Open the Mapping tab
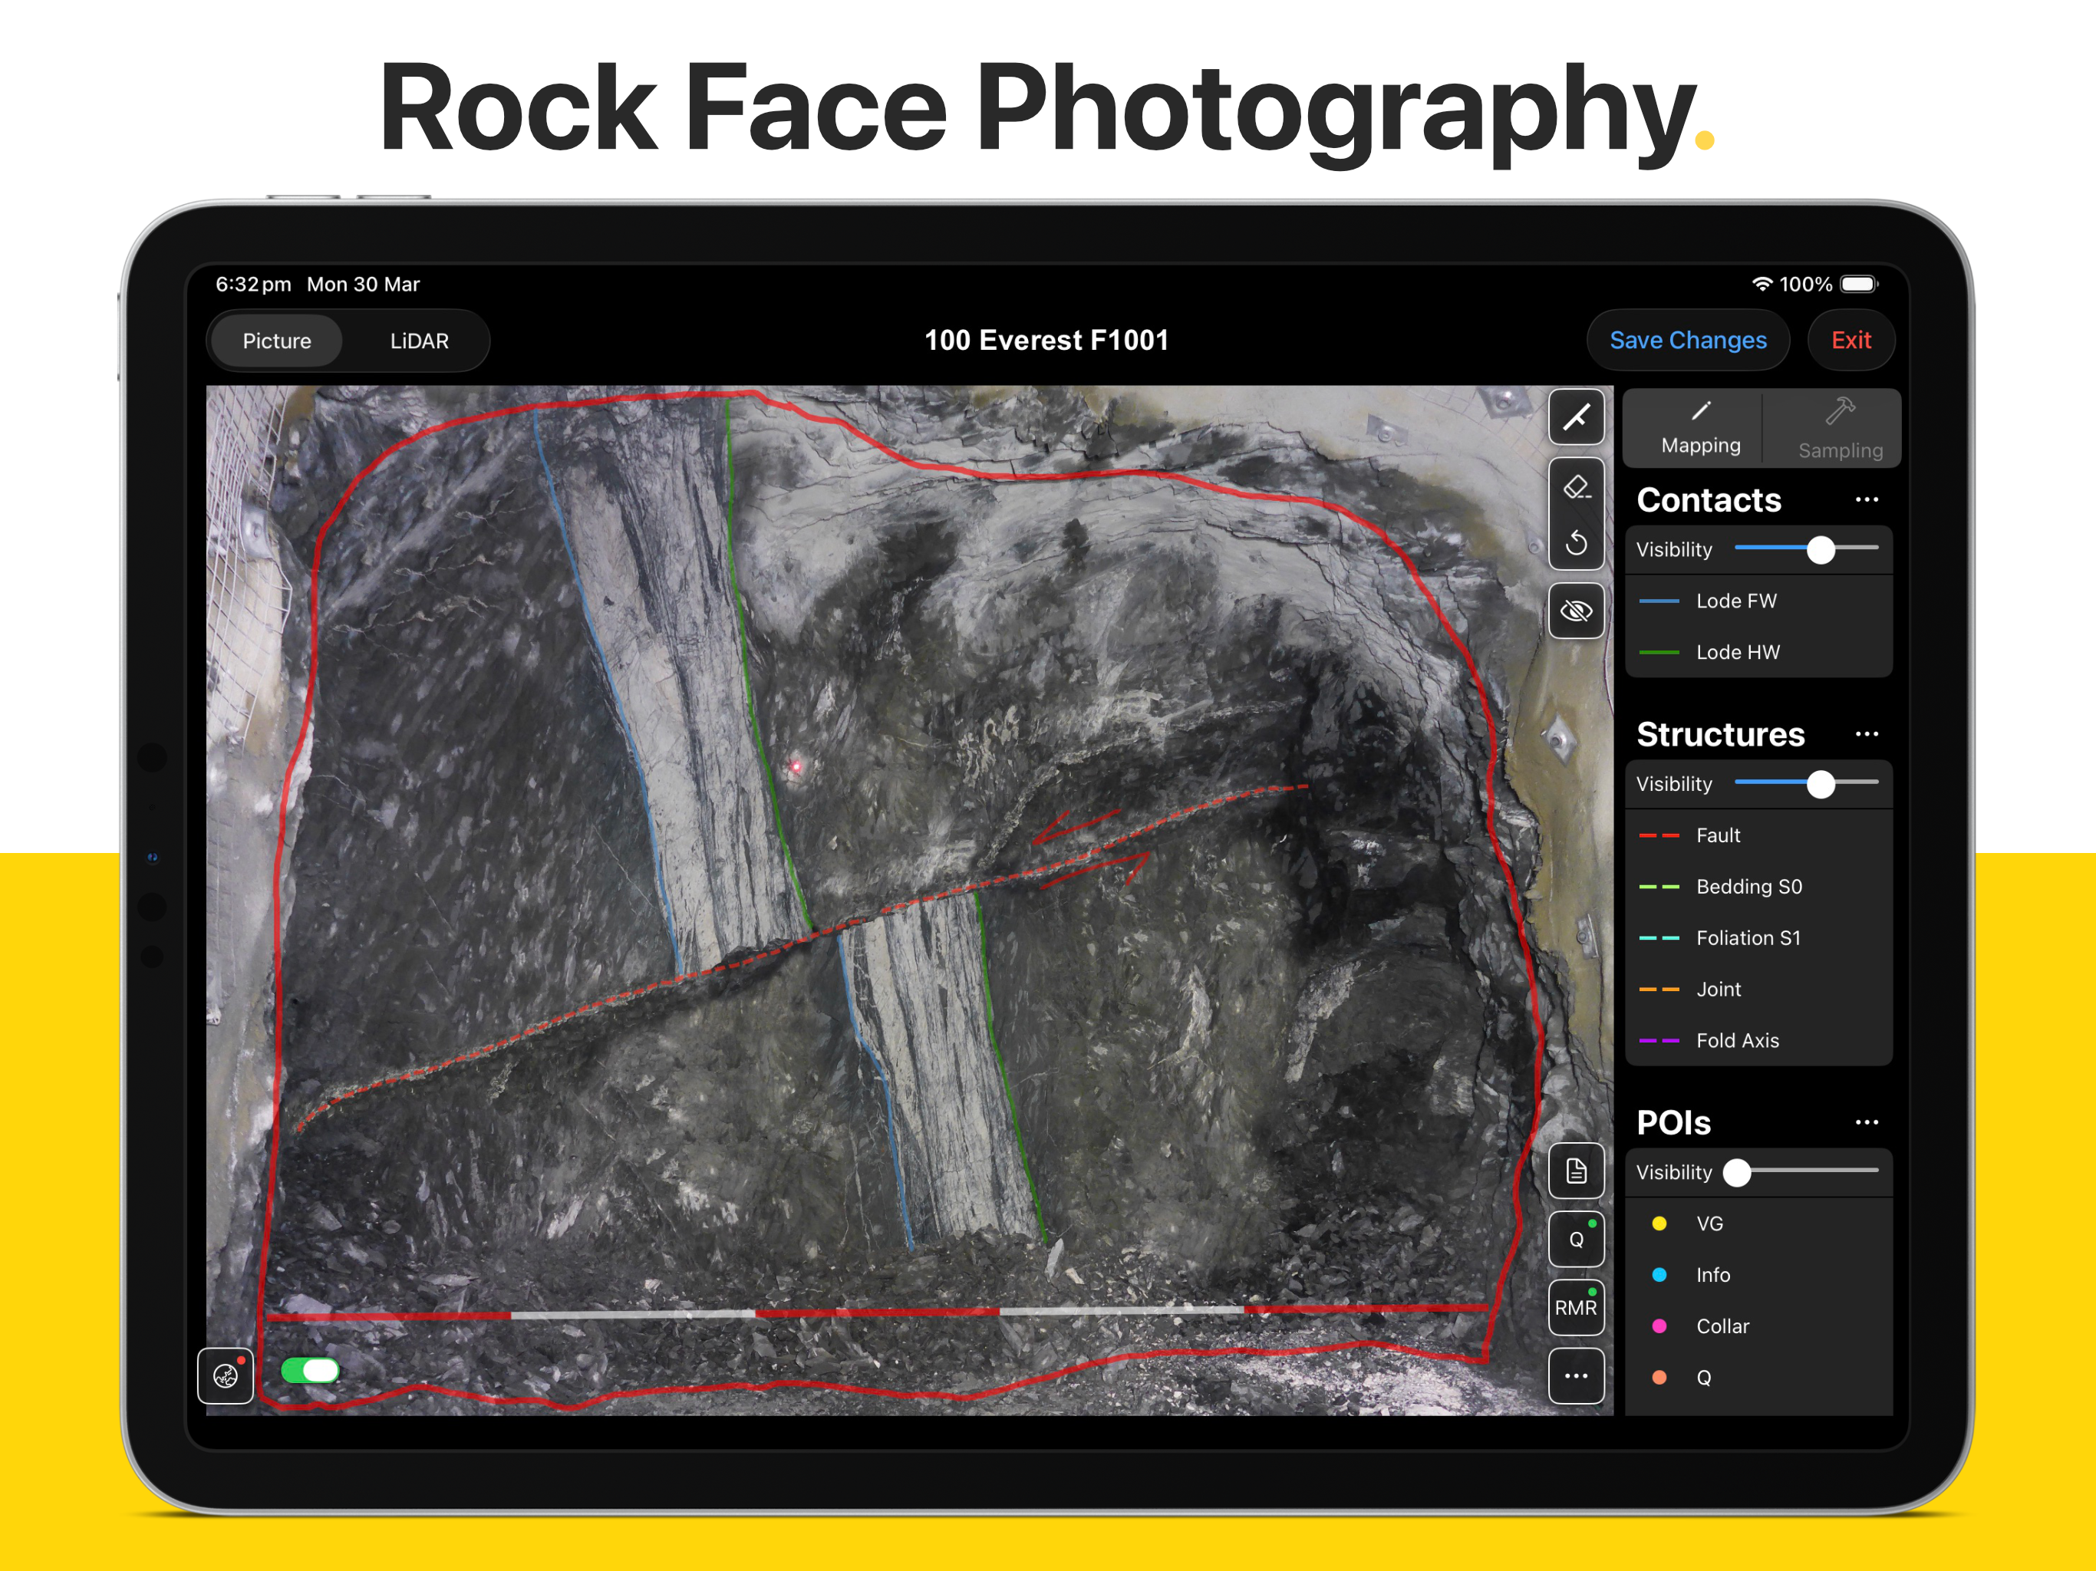This screenshot has width=2096, height=1571. pos(1700,428)
